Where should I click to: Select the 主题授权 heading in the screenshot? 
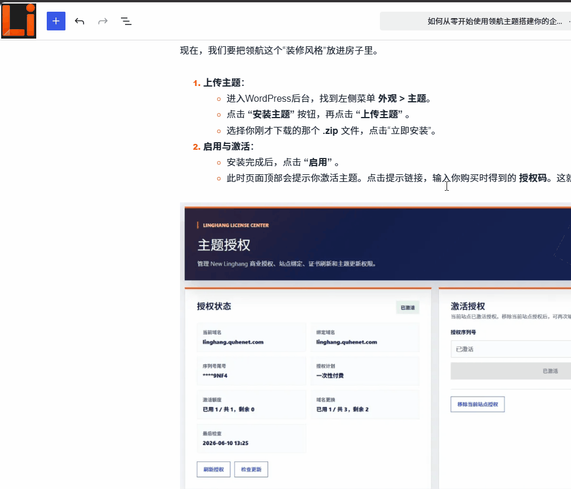pos(224,245)
